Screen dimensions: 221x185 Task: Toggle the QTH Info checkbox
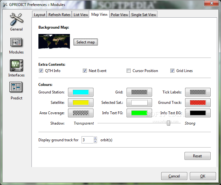[41, 71]
